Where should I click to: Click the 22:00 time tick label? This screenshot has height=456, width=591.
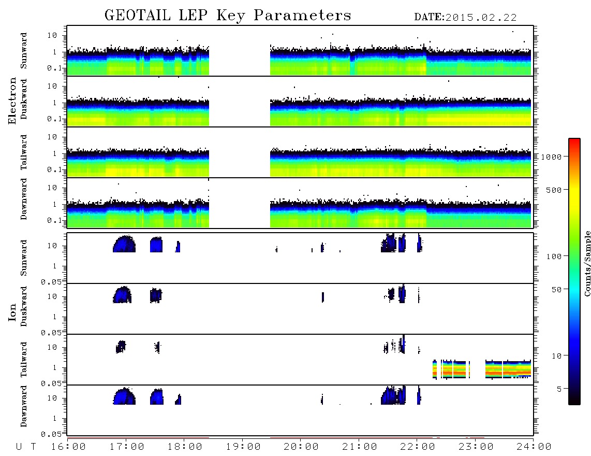click(418, 447)
